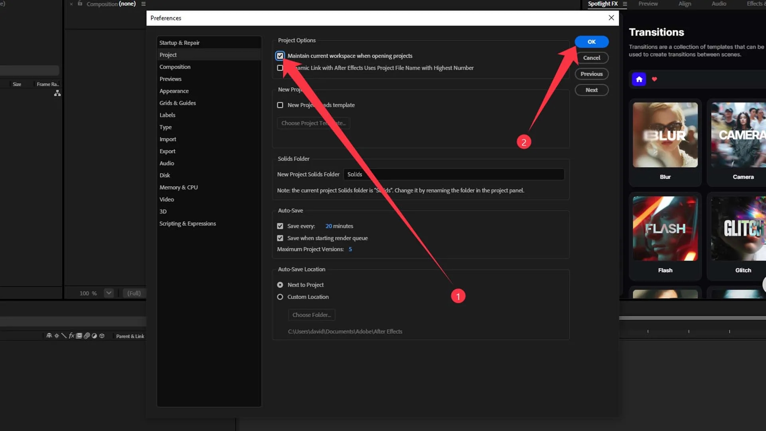
Task: Click the fx effects switch icon
Action: pos(71,336)
